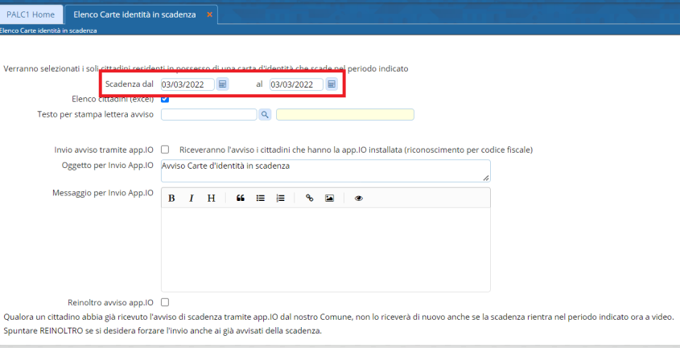The height and width of the screenshot is (348, 680).
Task: Toggle bold formatting in message editor
Action: click(x=171, y=198)
